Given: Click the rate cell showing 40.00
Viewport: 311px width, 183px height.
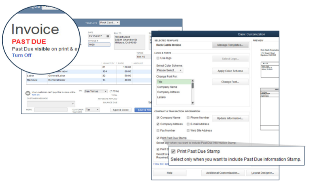Looking at the screenshot, I should coord(124,80).
